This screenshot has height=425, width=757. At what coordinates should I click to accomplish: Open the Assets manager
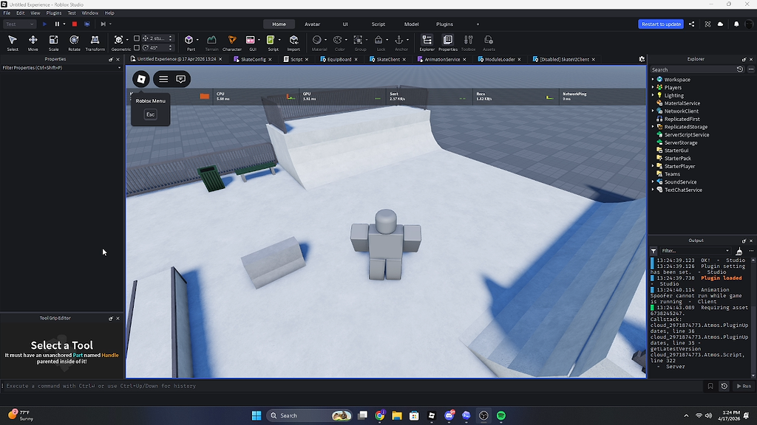click(489, 42)
